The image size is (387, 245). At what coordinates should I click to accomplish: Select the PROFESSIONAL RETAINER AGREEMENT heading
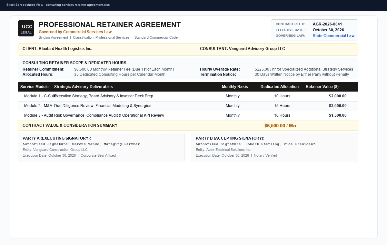(x=110, y=24)
